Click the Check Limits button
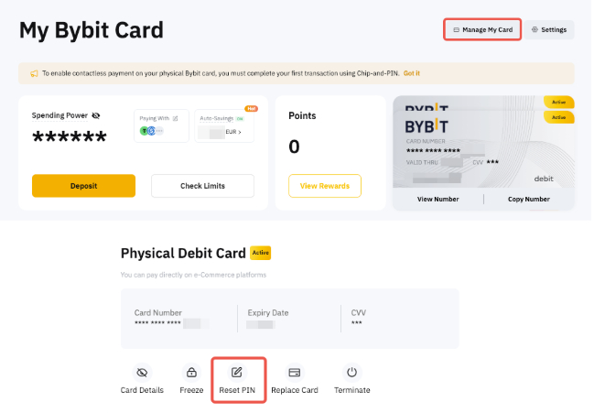The image size is (594, 413). pyautogui.click(x=202, y=186)
